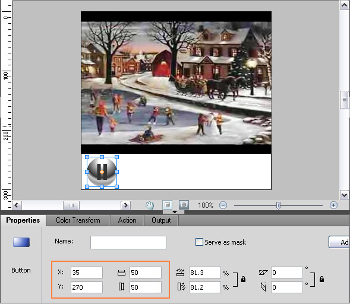Open the Action tab

point(127,220)
